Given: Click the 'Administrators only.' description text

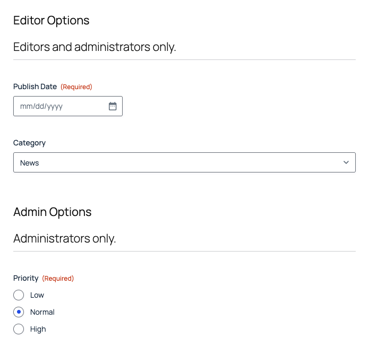Looking at the screenshot, I should (64, 238).
